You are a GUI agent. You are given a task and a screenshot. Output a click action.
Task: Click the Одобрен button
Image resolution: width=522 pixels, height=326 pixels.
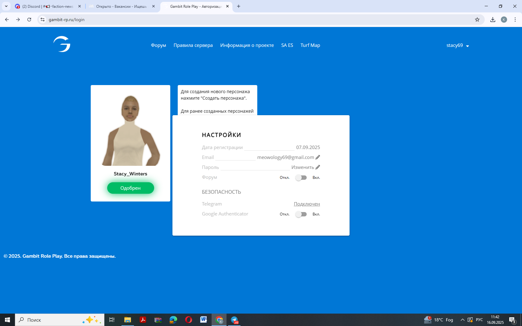(x=130, y=188)
